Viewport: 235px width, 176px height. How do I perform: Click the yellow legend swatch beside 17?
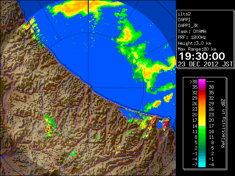202,120
